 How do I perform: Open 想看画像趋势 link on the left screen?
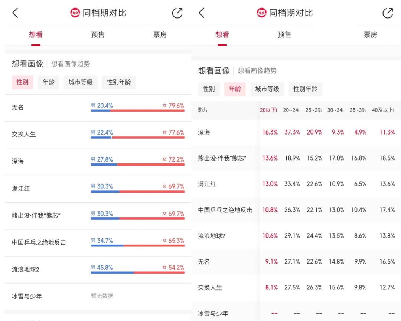(71, 64)
